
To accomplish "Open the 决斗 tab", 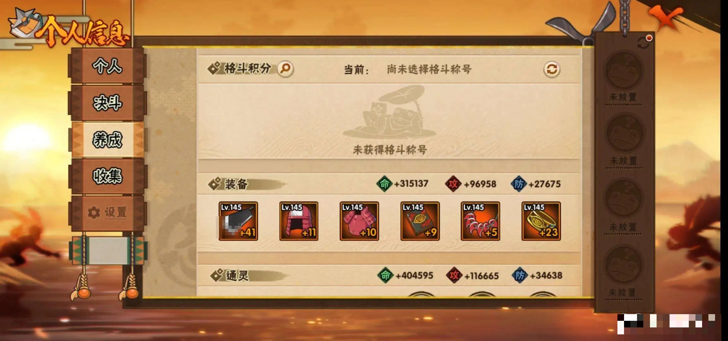I will coord(107,103).
